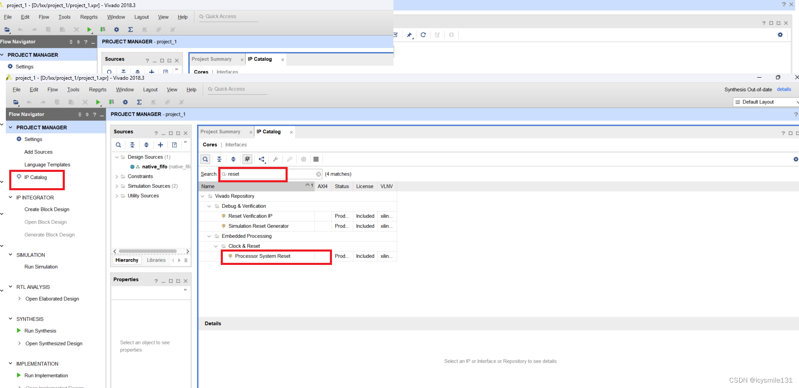Viewport: 799px width, 388px height.
Task: Click the refresh icon in the background window toolbar
Action: (423, 35)
